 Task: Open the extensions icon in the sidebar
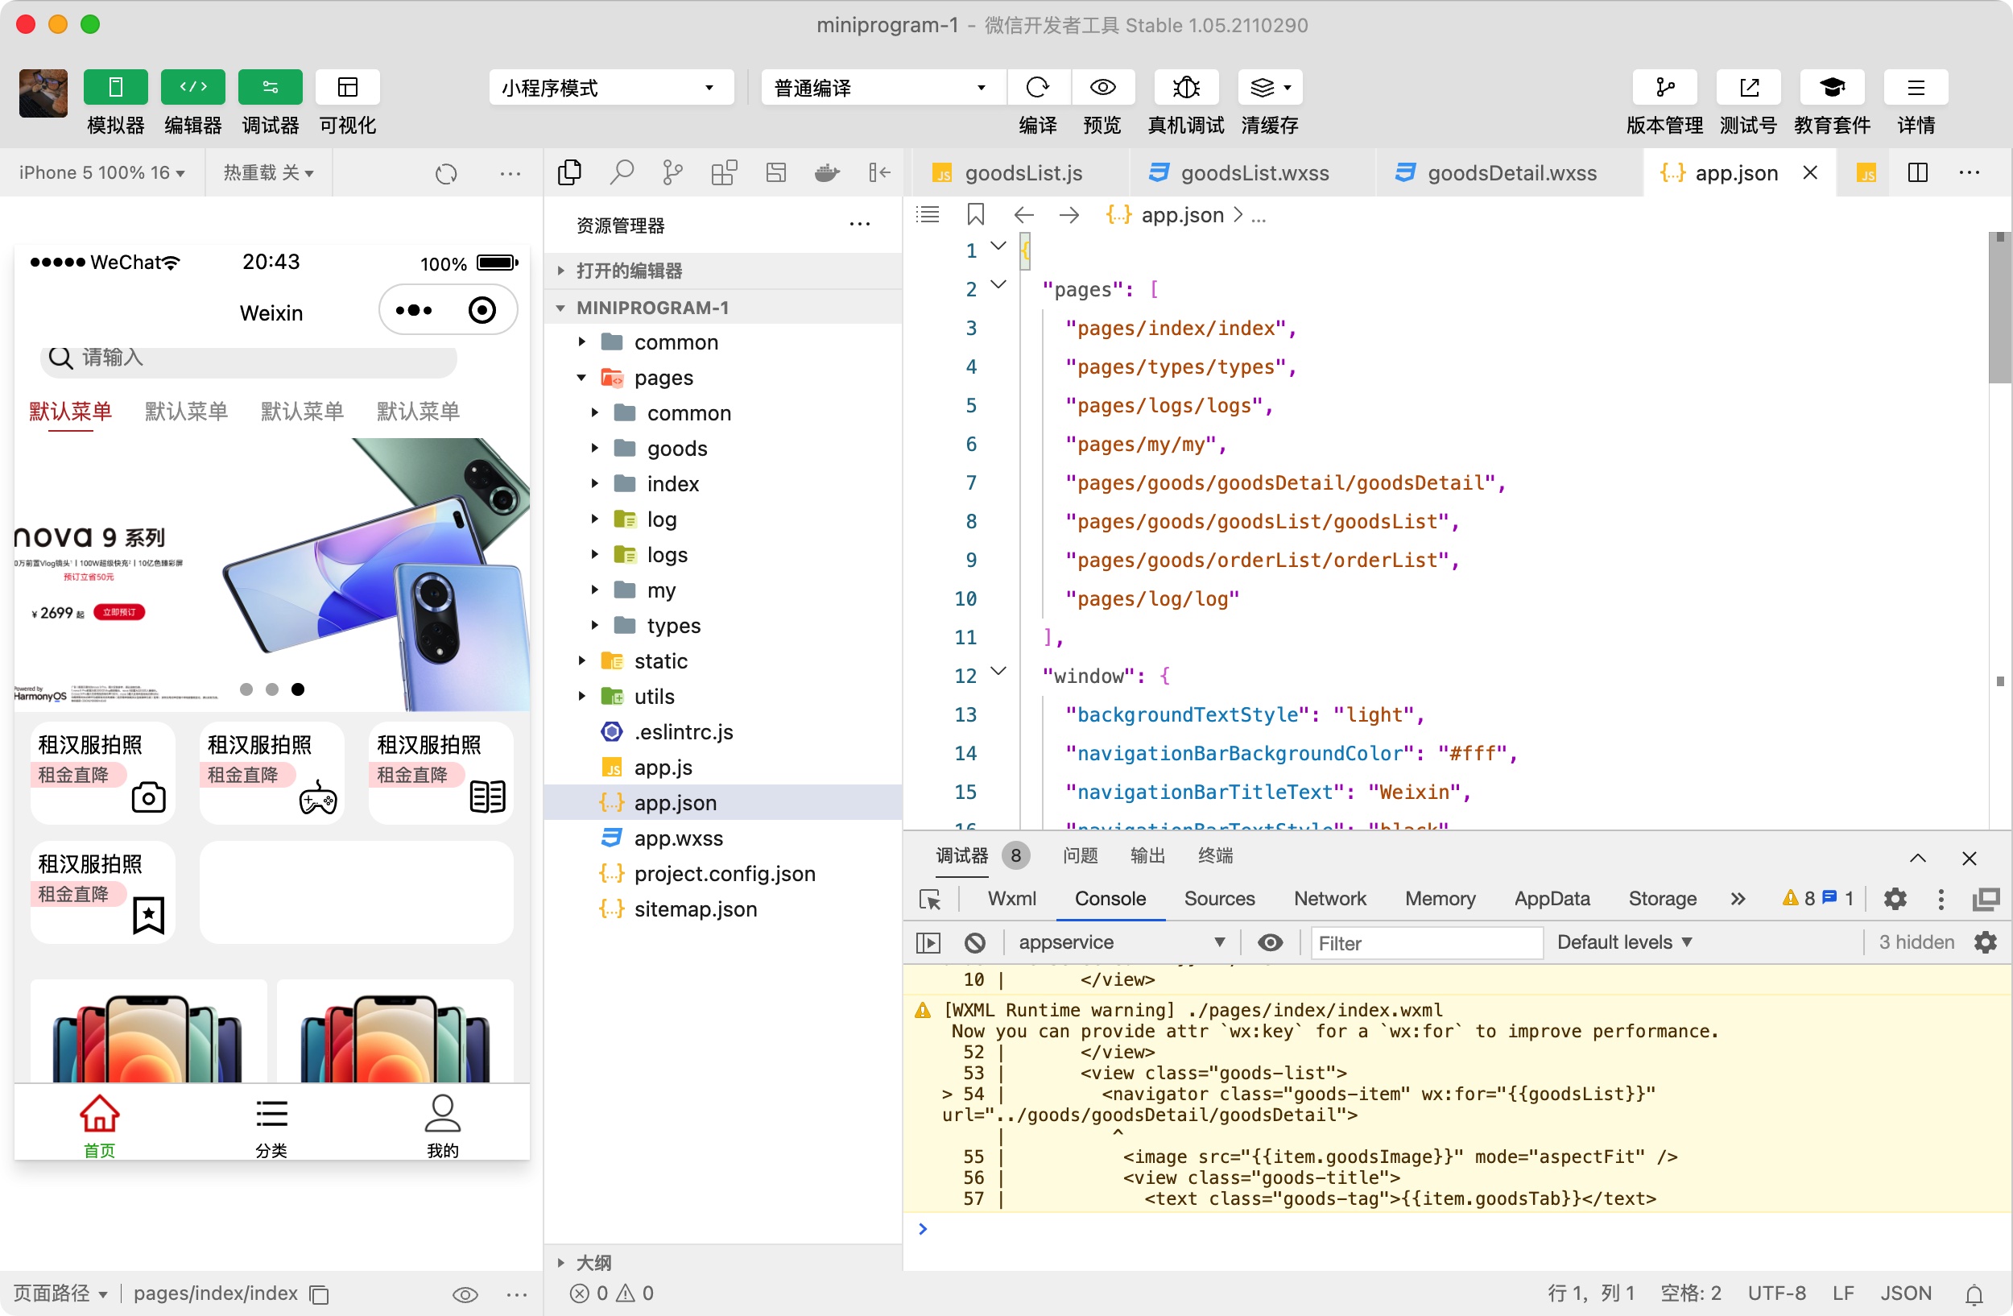click(725, 172)
